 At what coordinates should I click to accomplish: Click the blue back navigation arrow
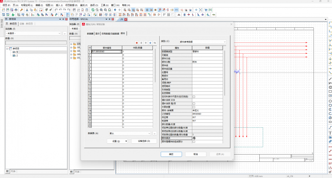(115, 10)
